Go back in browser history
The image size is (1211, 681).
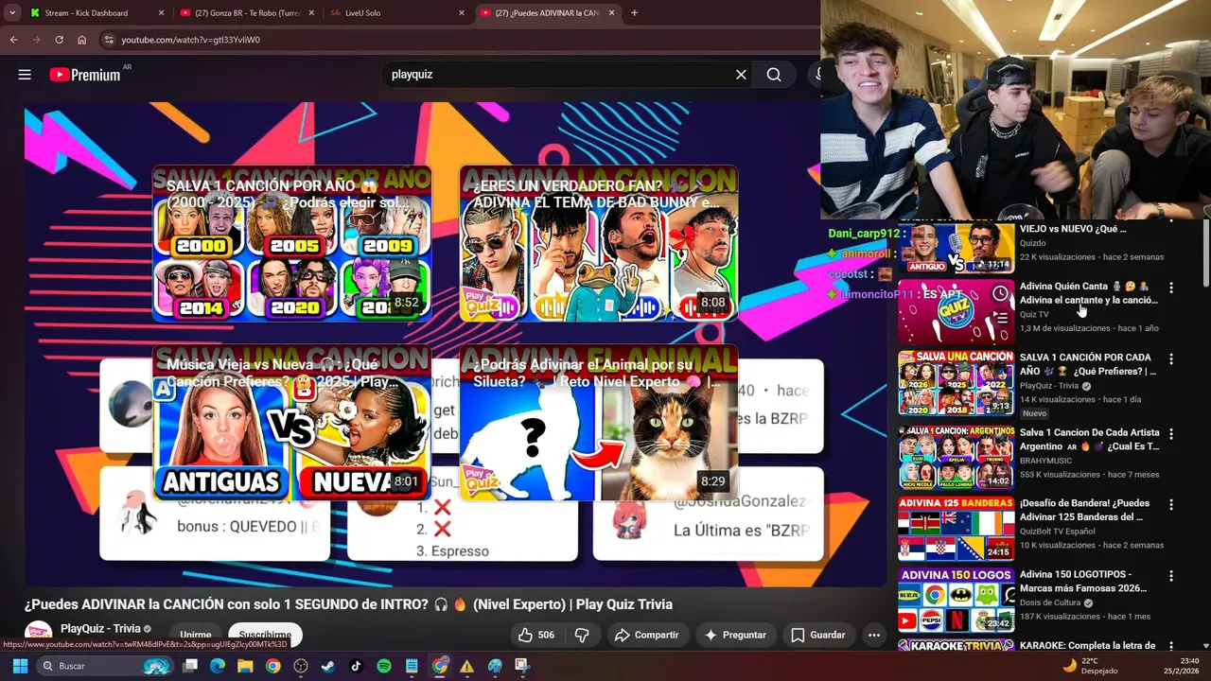point(13,40)
